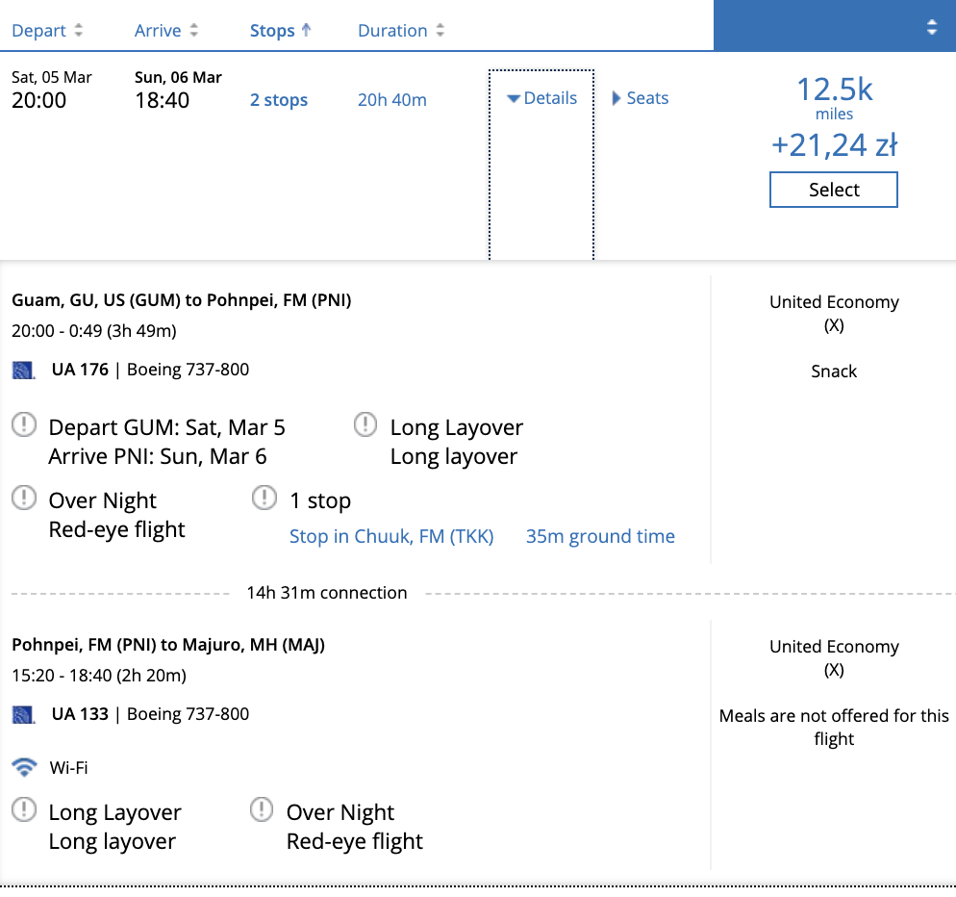Click alert icon beside Depart GUM notice
956x897 pixels.
coord(24,424)
